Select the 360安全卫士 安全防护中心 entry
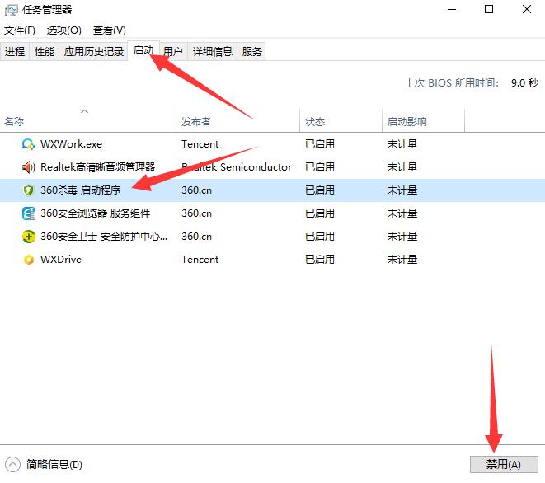545x483 pixels. [x=104, y=237]
